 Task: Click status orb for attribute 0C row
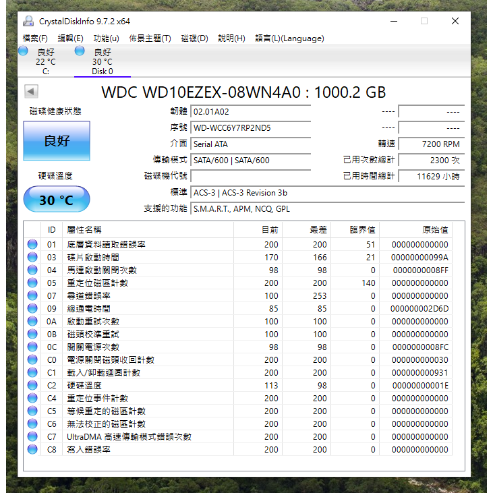coord(32,347)
